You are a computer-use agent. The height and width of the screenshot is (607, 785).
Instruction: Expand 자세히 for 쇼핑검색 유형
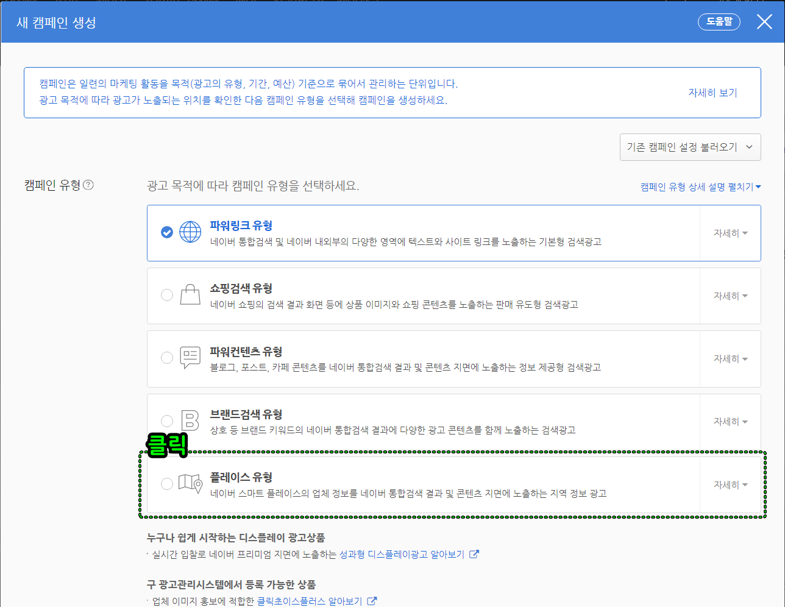pos(731,296)
